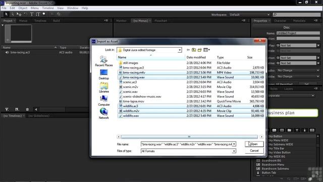Screen dimensions: 323x182
Task: Switch to the Flowchart tab
Action: tap(160, 21)
